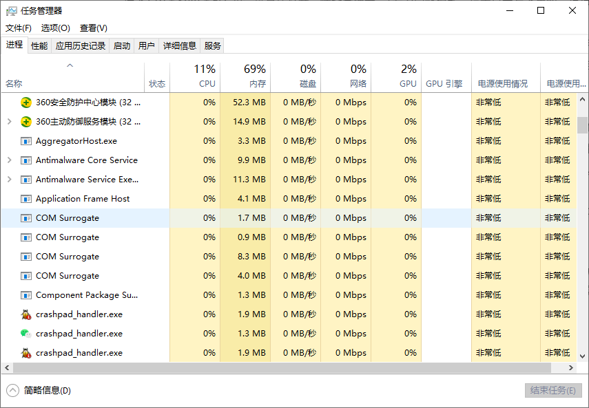Click 360主动防御服务模块 process icon
The height and width of the screenshot is (408, 589).
coord(26,122)
